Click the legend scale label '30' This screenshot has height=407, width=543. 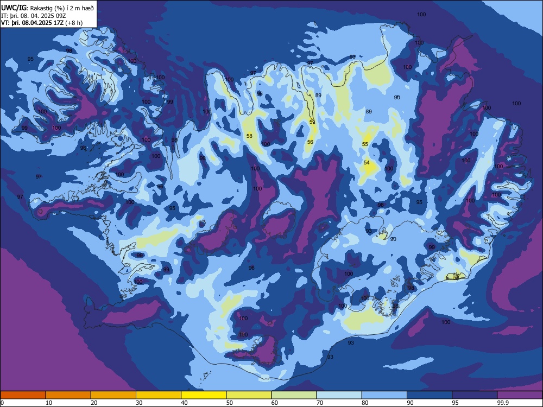click(139, 403)
